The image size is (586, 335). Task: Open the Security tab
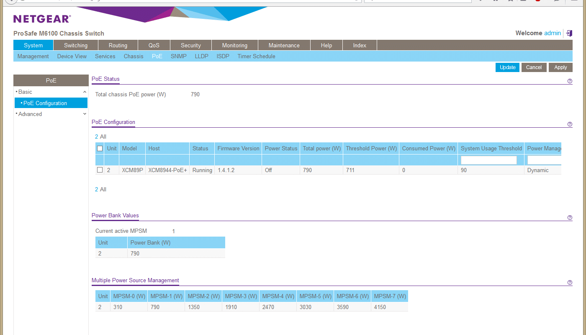(x=191, y=45)
